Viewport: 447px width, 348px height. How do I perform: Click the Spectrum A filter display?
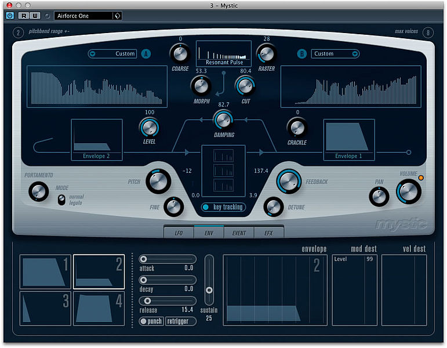[97, 87]
